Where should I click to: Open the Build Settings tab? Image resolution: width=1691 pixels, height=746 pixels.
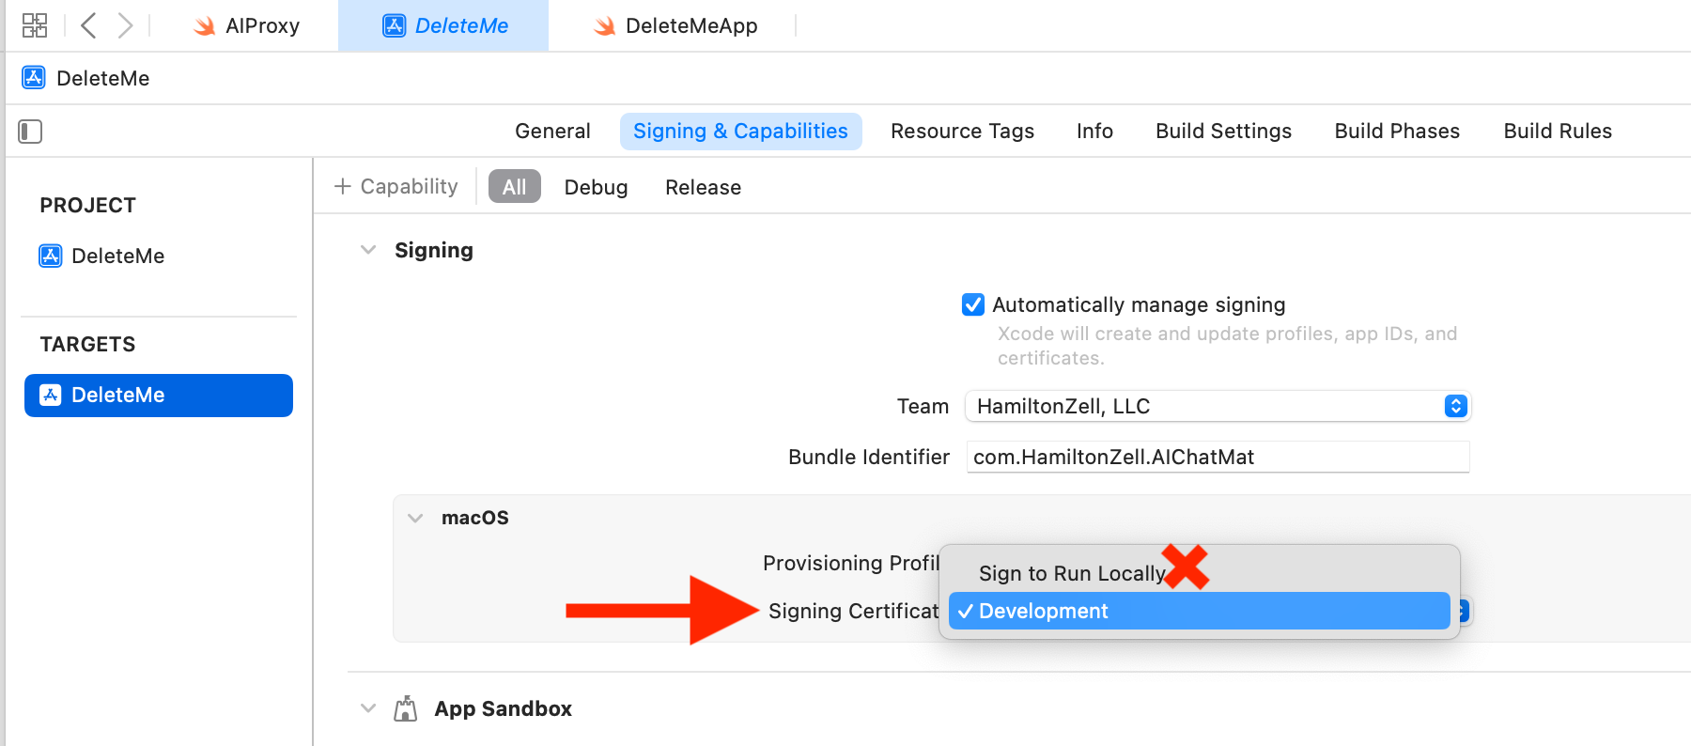pos(1223,131)
